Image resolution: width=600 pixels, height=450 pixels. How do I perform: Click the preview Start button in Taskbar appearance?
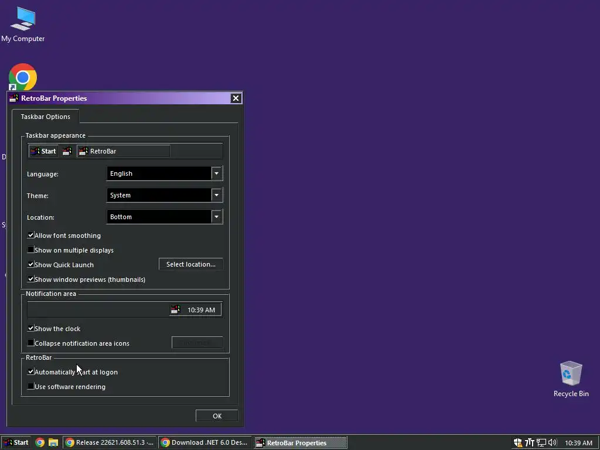pos(43,151)
